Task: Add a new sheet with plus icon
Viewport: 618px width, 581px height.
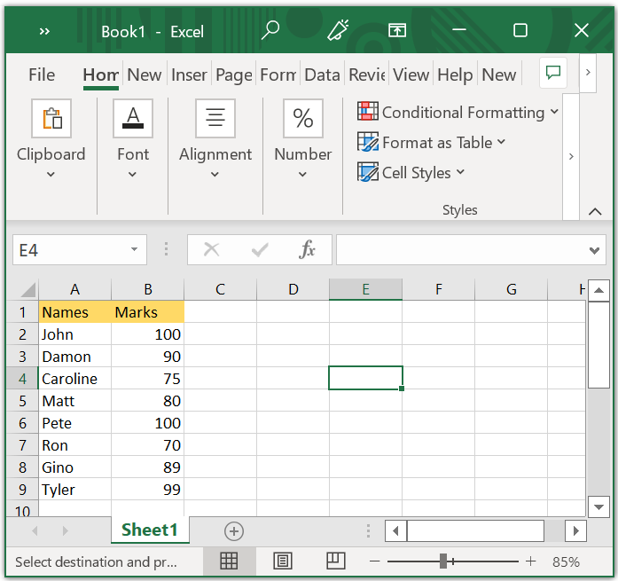Action: [x=234, y=531]
